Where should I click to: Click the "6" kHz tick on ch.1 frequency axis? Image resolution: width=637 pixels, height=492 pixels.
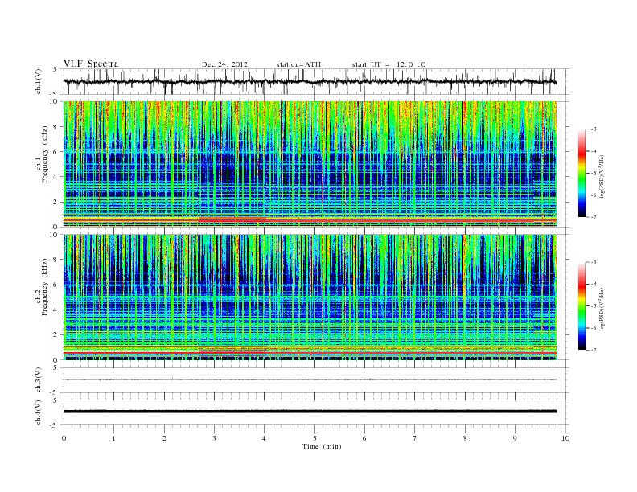[x=55, y=152]
